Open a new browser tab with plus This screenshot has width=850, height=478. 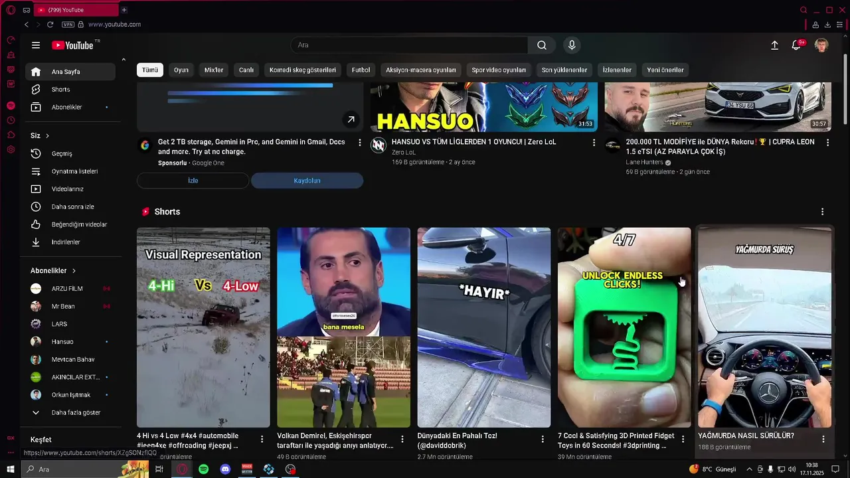pyautogui.click(x=124, y=10)
